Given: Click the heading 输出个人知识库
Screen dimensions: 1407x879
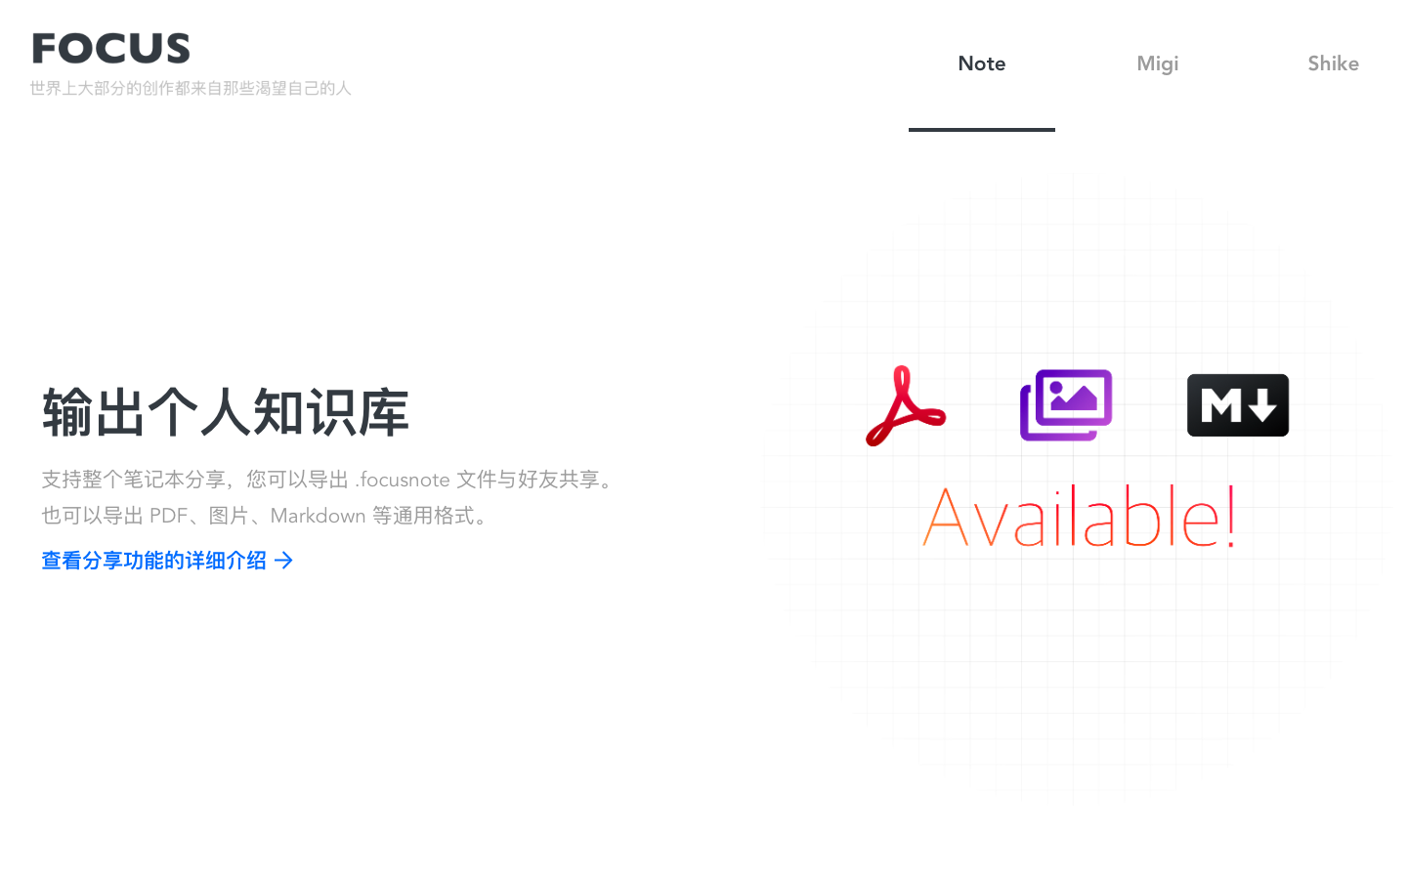Looking at the screenshot, I should [225, 411].
